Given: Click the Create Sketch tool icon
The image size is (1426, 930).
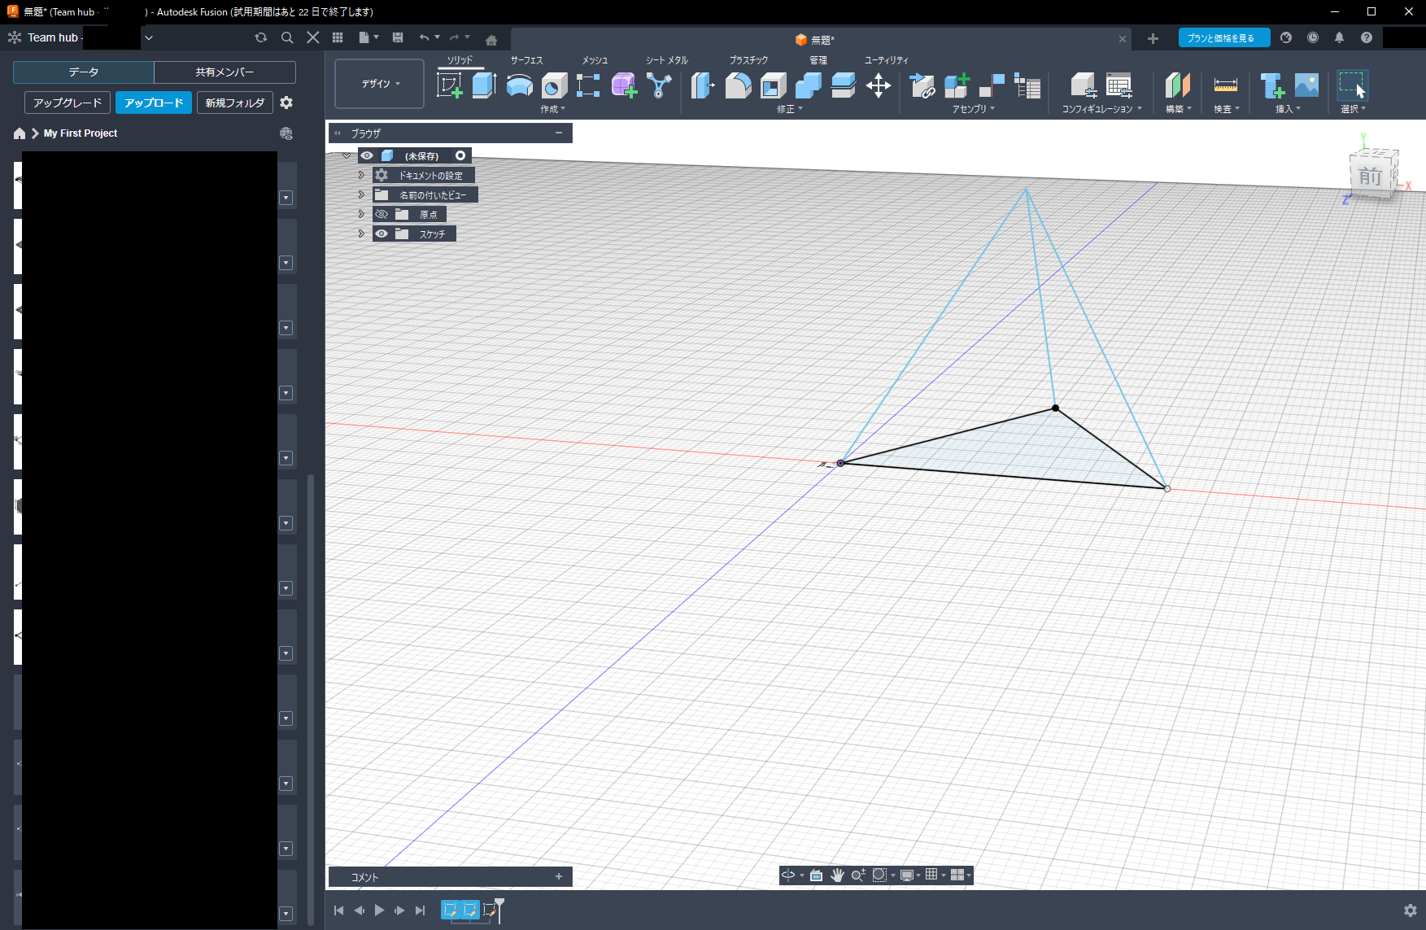Looking at the screenshot, I should point(450,85).
